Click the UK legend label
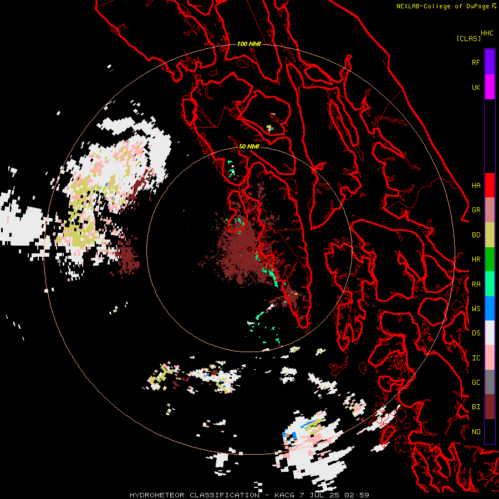Screen dimensions: 499x499 pos(476,87)
